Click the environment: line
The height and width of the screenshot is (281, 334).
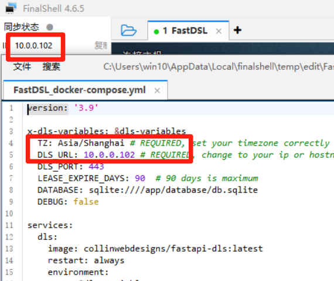pyautogui.click(x=78, y=272)
